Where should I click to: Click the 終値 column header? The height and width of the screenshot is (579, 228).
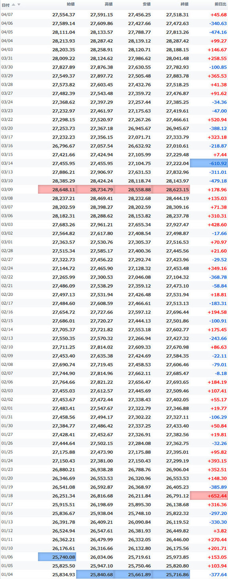point(185,4)
